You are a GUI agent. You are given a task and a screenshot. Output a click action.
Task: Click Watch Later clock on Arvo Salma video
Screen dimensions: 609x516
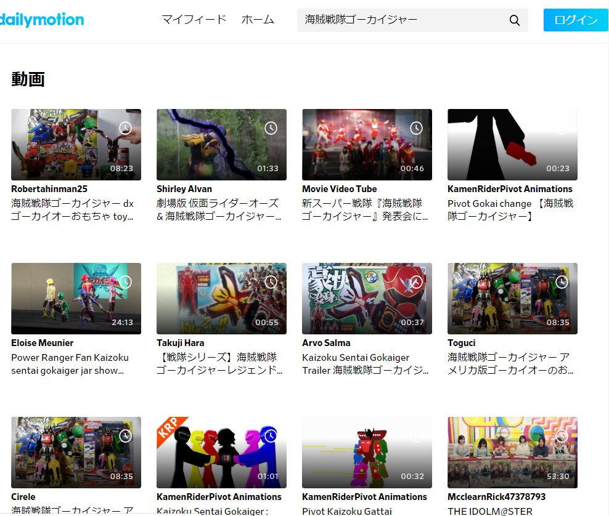point(416,282)
